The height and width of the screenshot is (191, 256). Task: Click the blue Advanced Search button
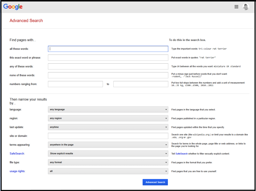tap(155, 182)
